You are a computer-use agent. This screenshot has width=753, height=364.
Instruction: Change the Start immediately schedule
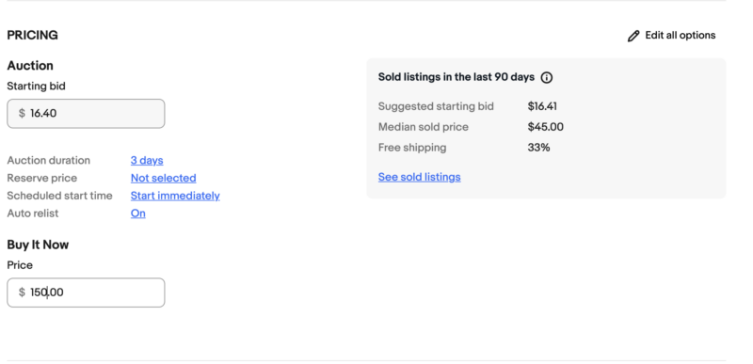coord(175,196)
